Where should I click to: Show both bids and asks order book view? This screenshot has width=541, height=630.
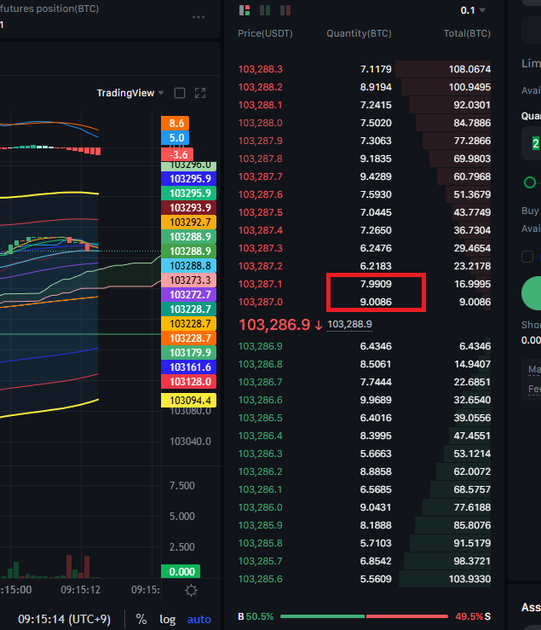point(245,10)
